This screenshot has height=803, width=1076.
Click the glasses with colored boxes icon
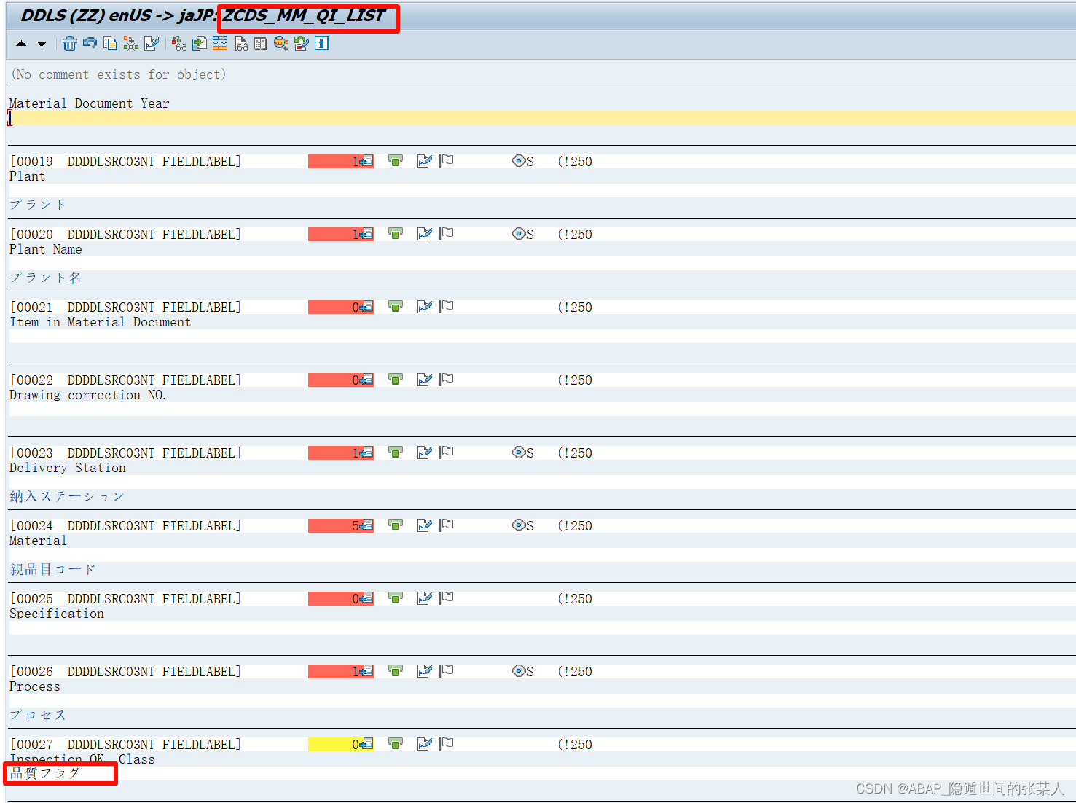pos(178,44)
